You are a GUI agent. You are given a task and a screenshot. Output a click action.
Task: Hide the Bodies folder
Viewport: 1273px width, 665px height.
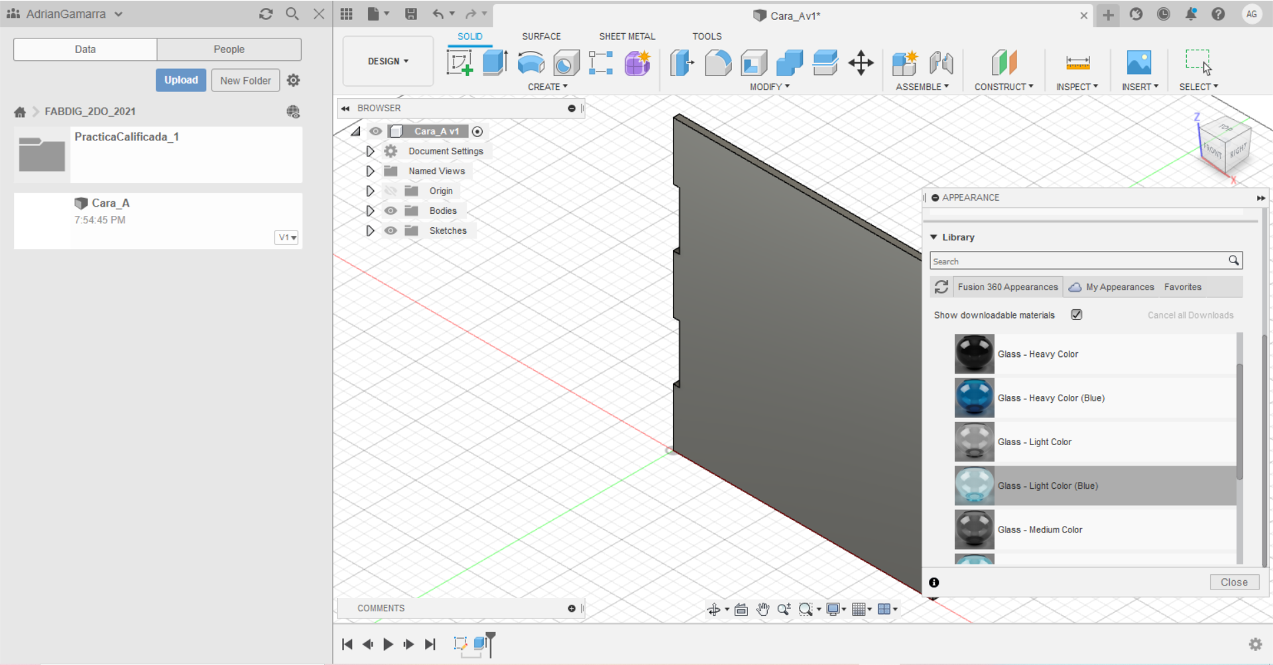pos(391,211)
